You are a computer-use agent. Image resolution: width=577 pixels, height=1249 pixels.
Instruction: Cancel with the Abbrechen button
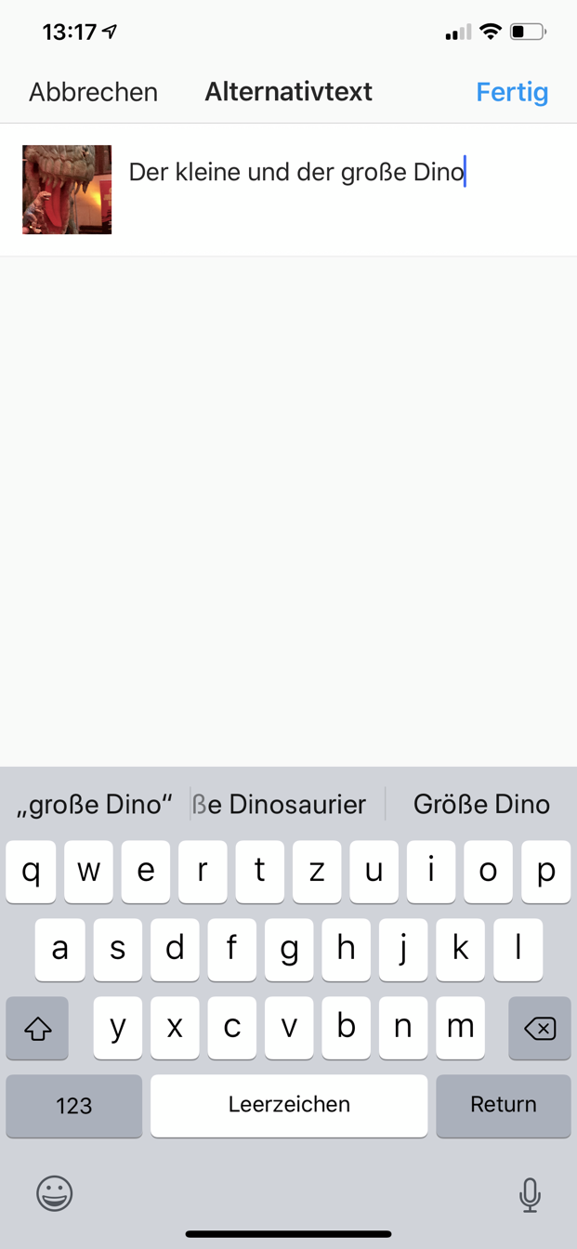click(x=93, y=92)
